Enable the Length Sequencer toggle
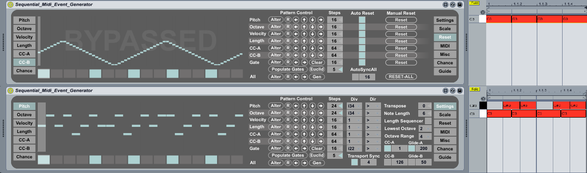Viewport: 587px width, 173px height. 428,121
